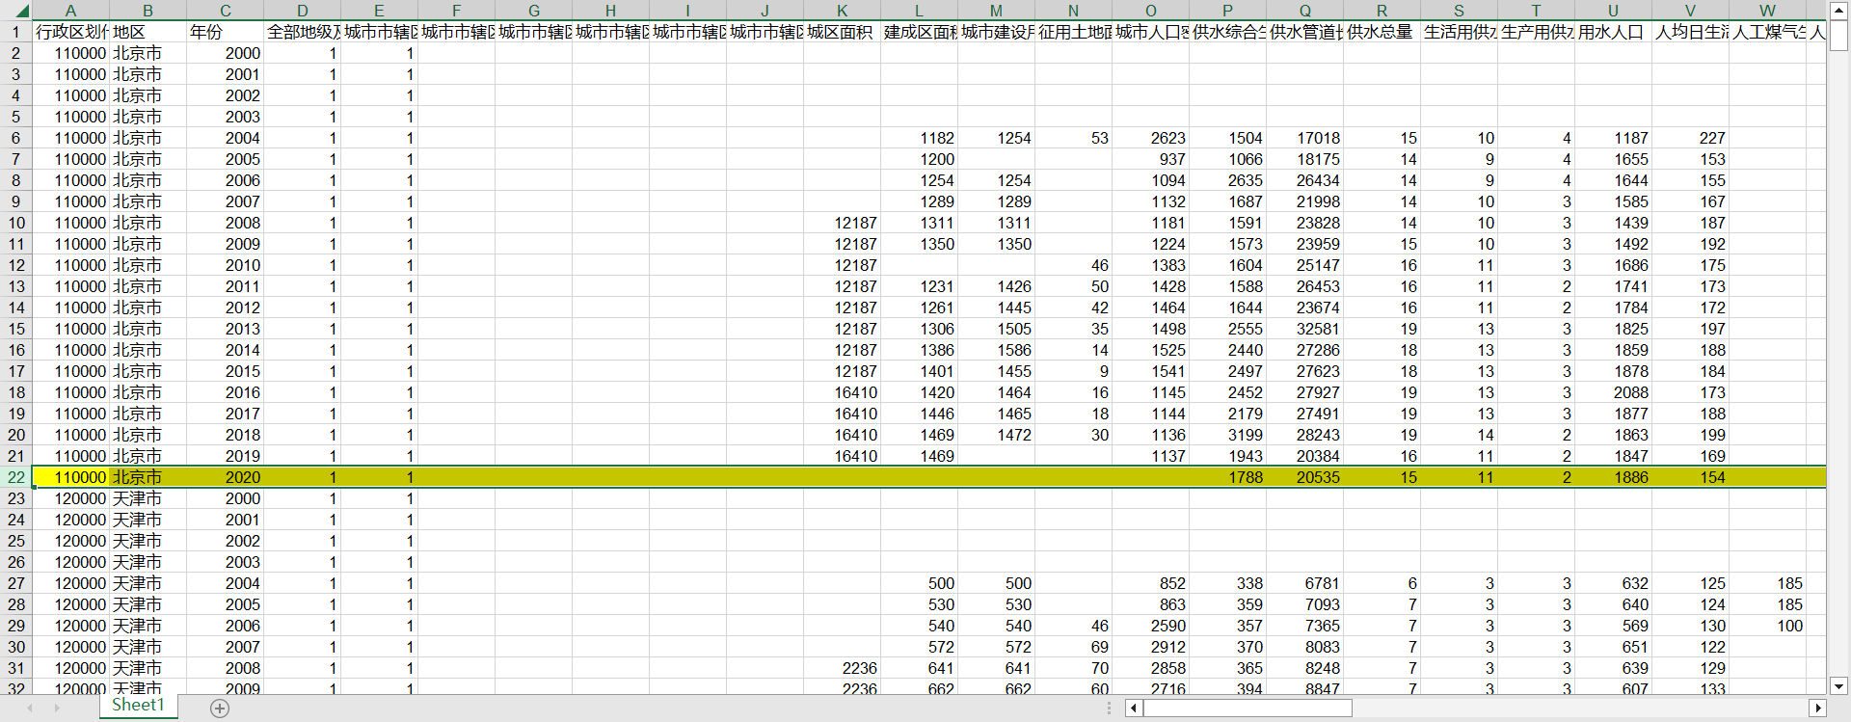The height and width of the screenshot is (722, 1851).
Task: Click cell with value '1886' in row 22
Action: point(1613,477)
